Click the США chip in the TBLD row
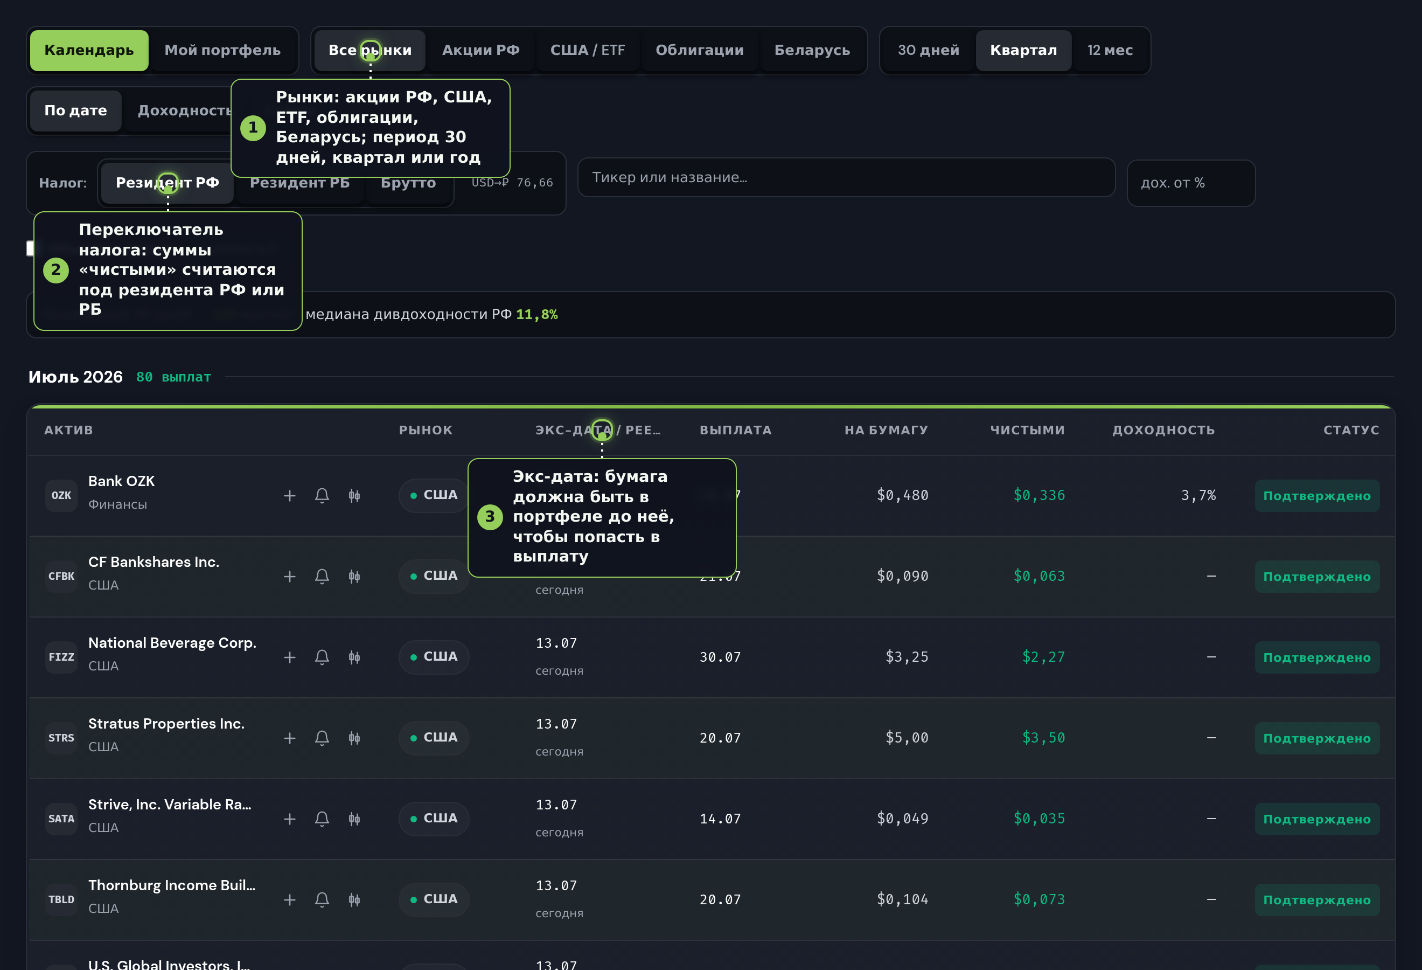 [434, 899]
